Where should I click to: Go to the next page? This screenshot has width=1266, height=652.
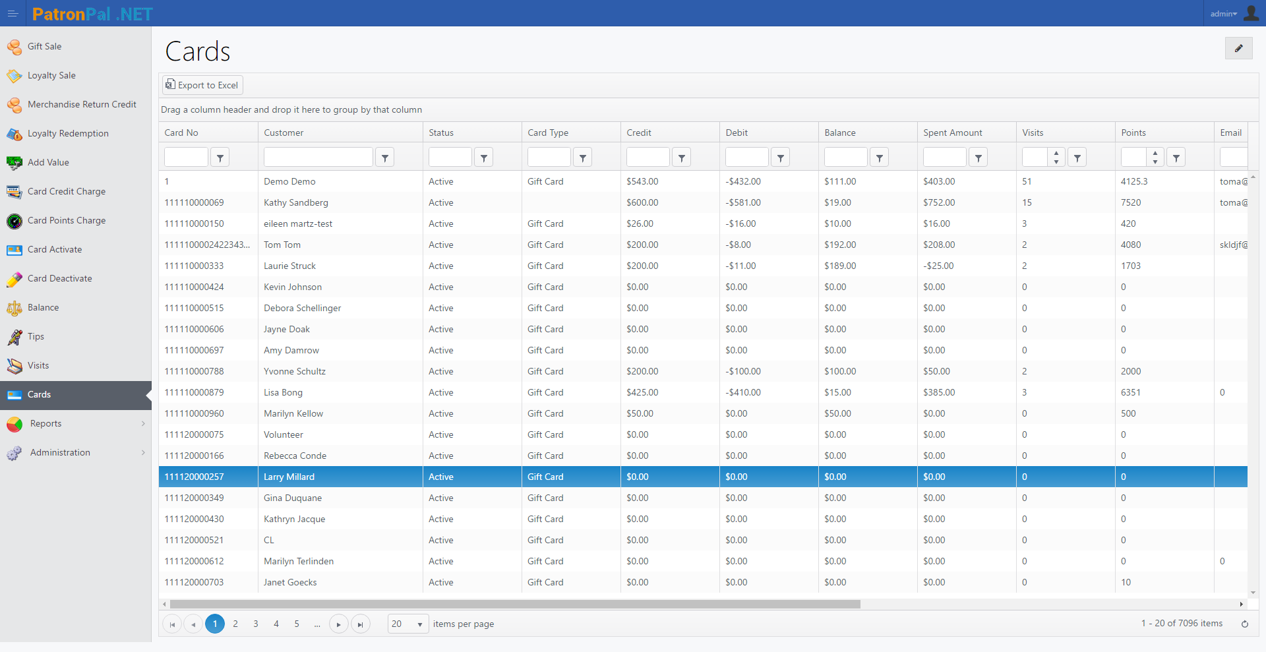click(338, 624)
